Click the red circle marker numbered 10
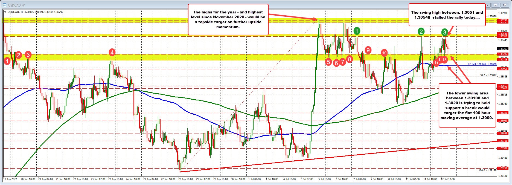This screenshot has height=185, width=512. pos(384,53)
